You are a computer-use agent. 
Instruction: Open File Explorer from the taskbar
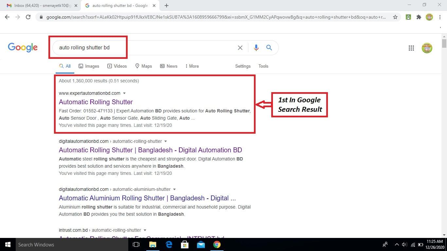[x=152, y=244]
